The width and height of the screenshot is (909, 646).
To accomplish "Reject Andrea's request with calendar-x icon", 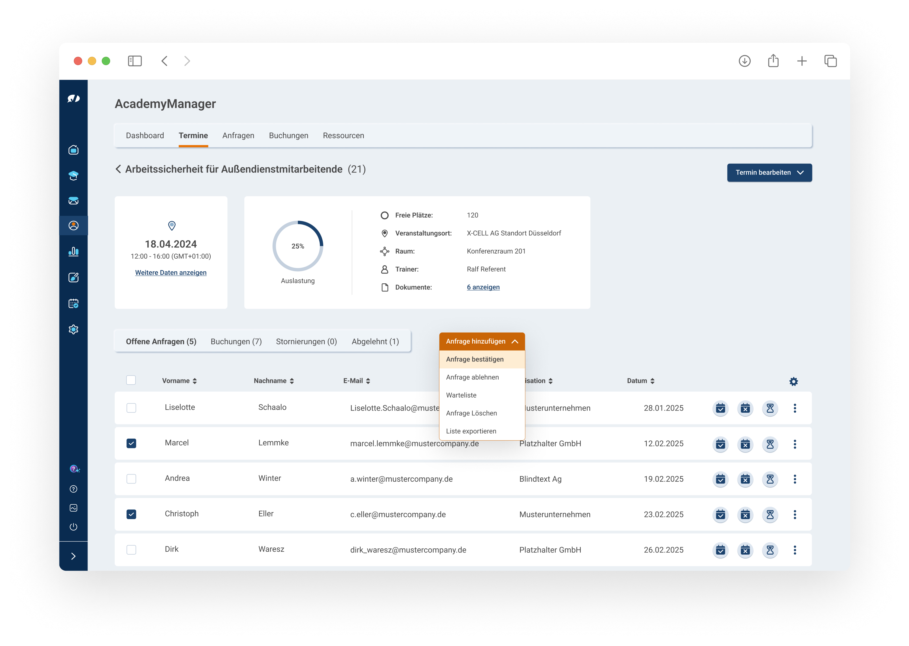I will point(745,479).
